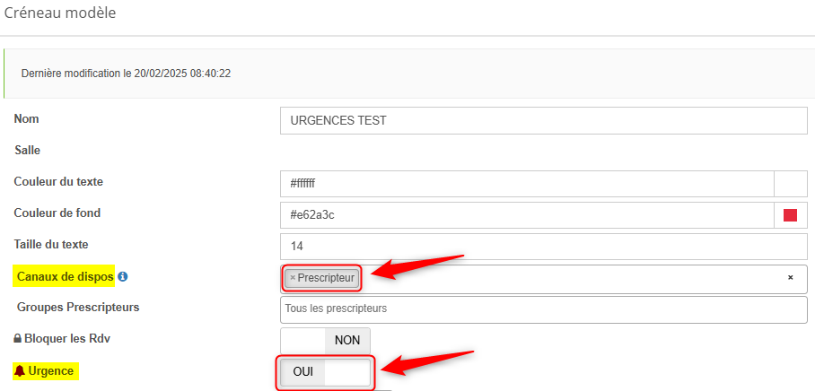This screenshot has width=815, height=391.
Task: Click the red bell icon beside Urgence
Action: [20, 370]
